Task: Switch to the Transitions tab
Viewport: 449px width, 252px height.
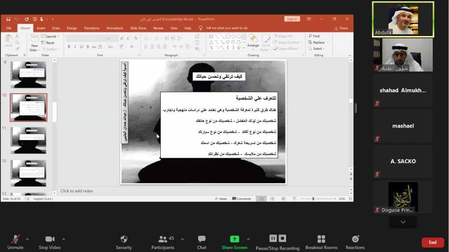Action: (x=92, y=28)
